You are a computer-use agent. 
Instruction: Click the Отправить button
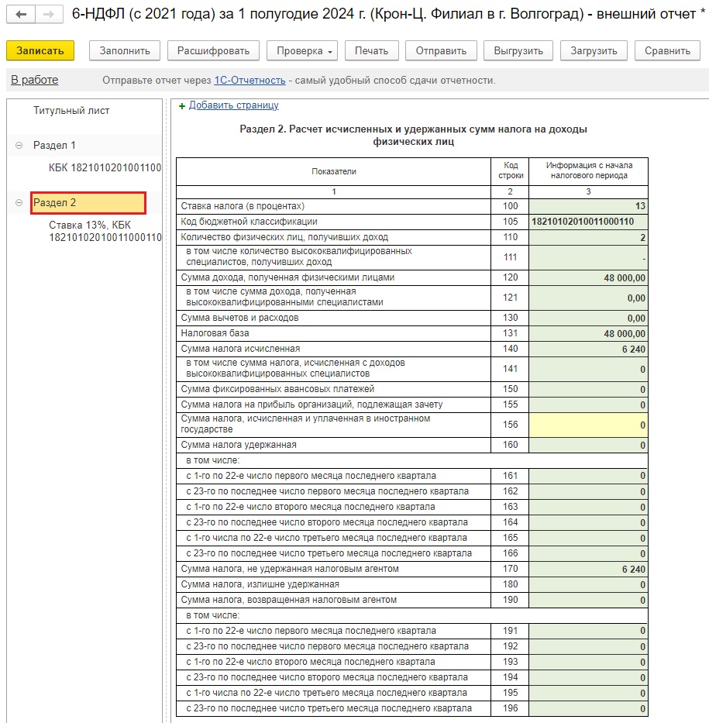441,50
